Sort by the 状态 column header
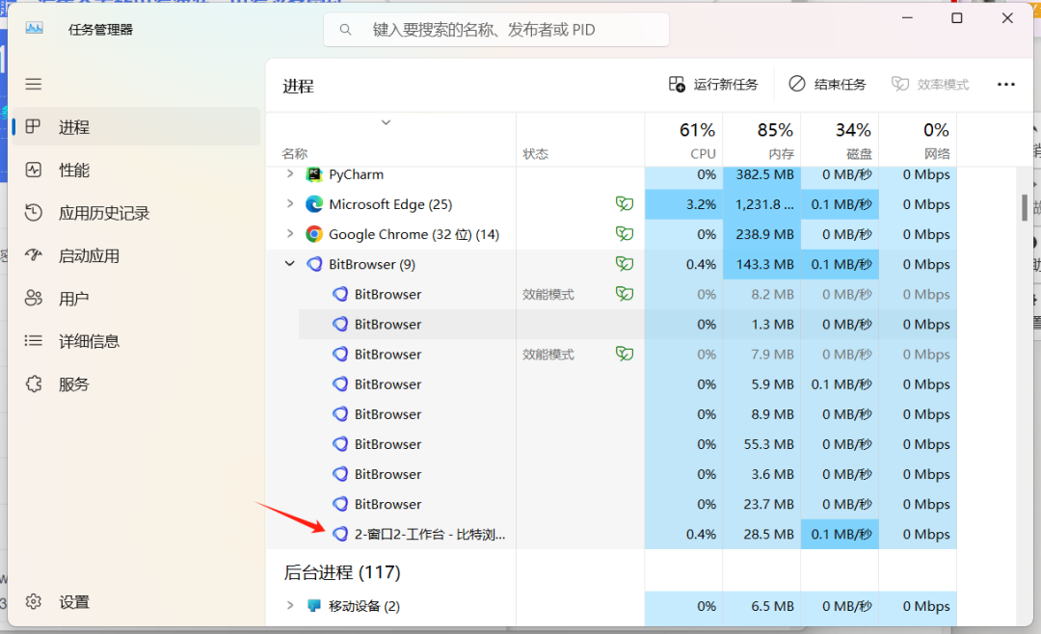Screen dimensions: 1041x634 (x=580, y=140)
